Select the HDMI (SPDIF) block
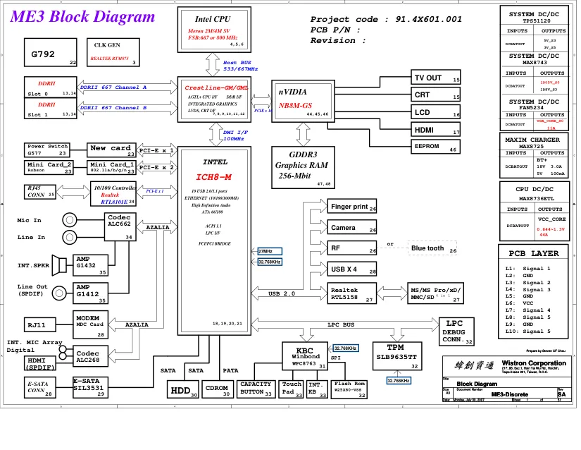Viewport: 581px width, 450px height. click(40, 363)
